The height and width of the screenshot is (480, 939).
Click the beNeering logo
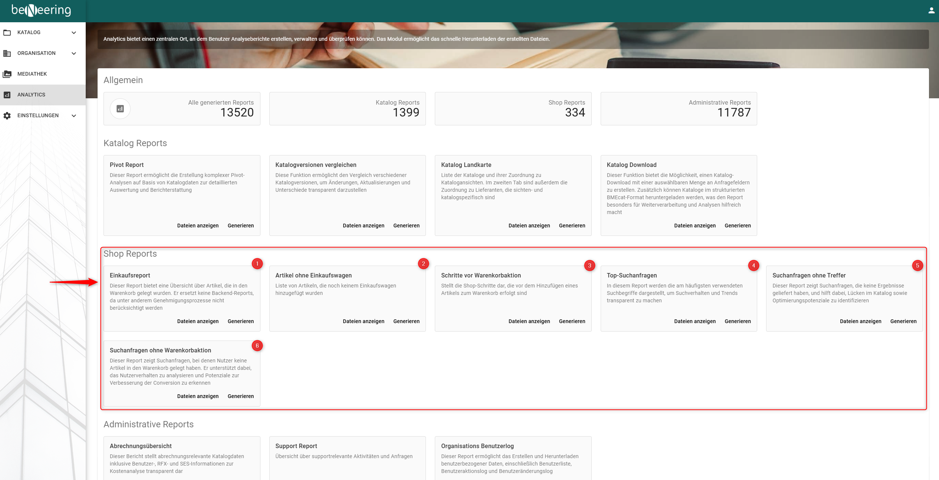coord(41,10)
